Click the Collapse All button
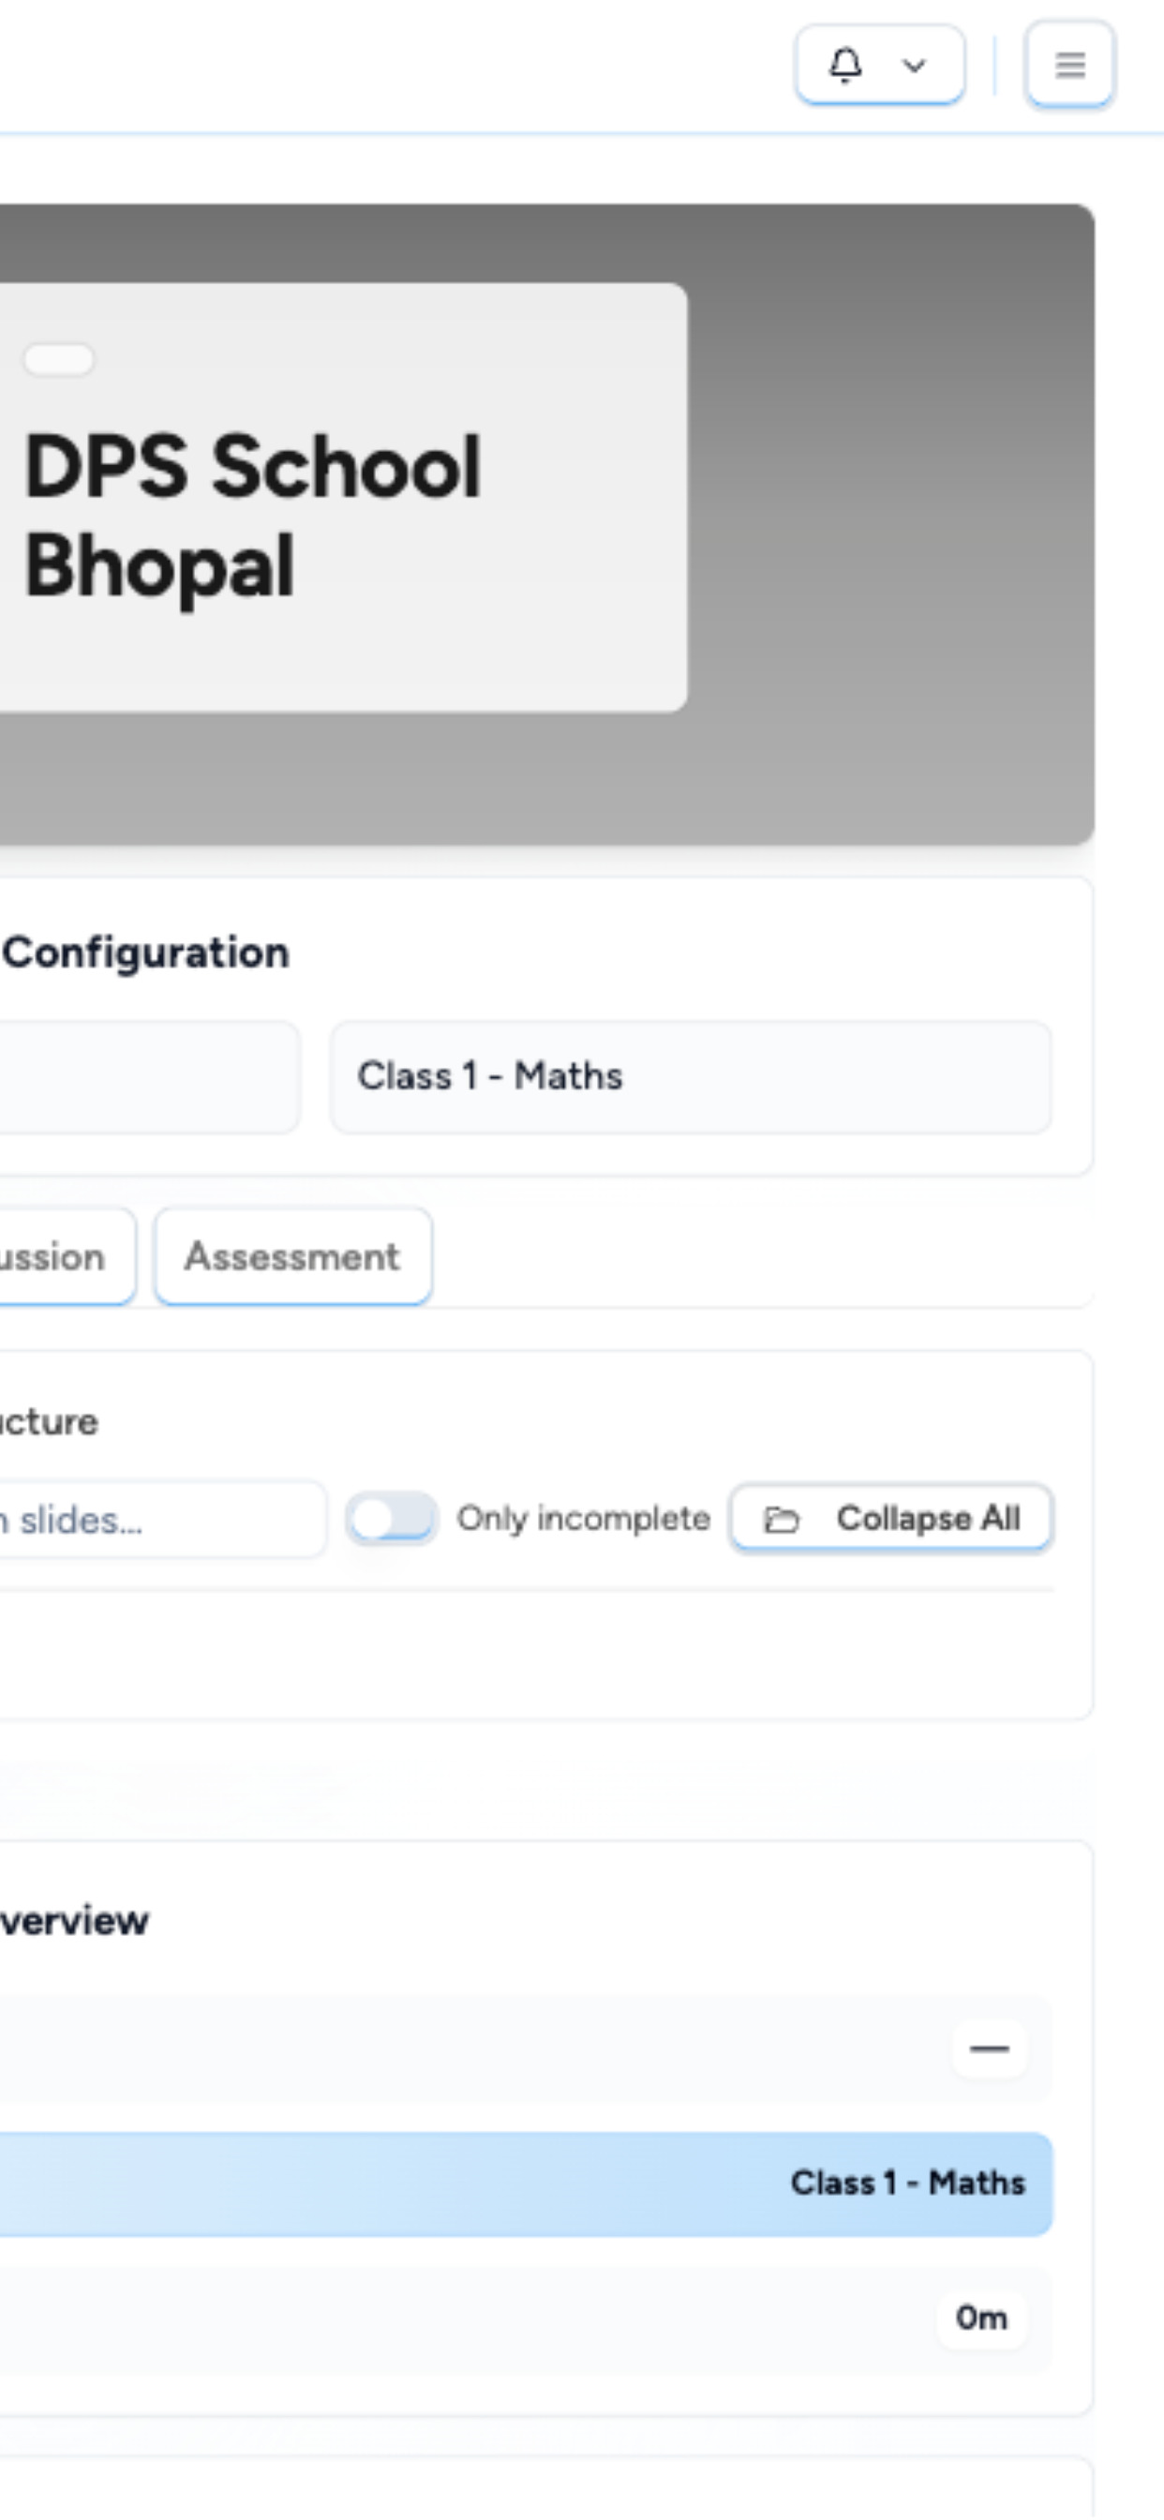The width and height of the screenshot is (1164, 2520). [891, 1518]
